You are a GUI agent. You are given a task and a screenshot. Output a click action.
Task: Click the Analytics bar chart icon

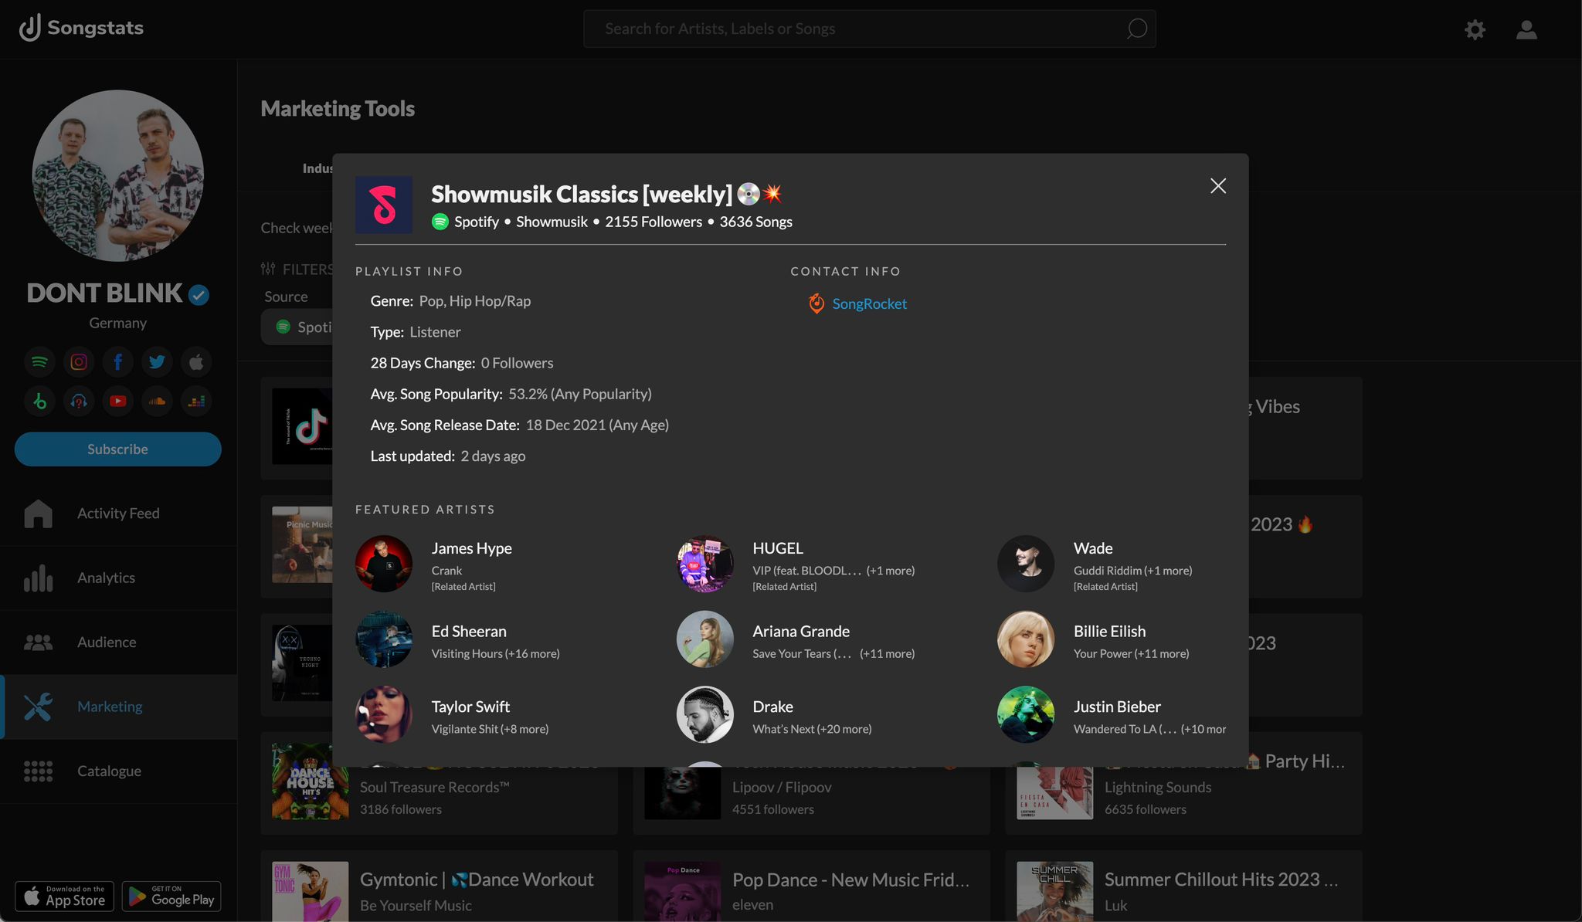click(38, 578)
